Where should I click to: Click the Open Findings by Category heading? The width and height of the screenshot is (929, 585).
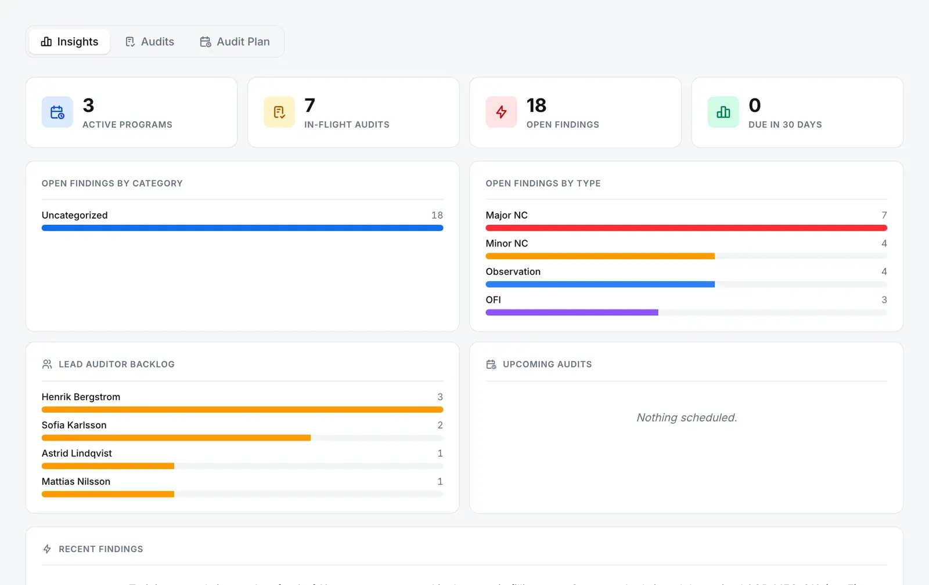coord(112,183)
